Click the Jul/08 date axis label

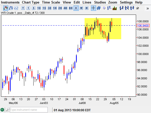[82, 103]
